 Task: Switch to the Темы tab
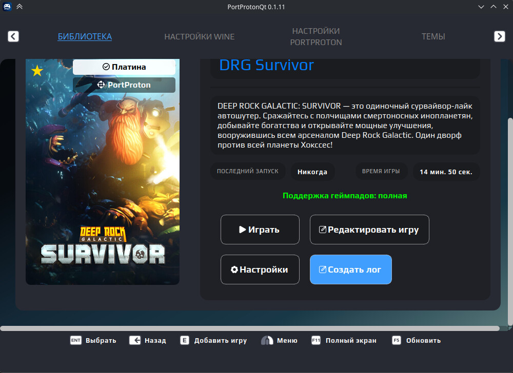click(x=433, y=37)
